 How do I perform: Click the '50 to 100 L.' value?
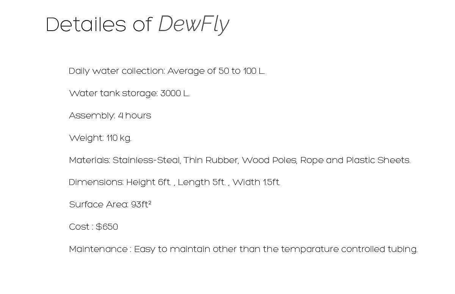point(242,71)
